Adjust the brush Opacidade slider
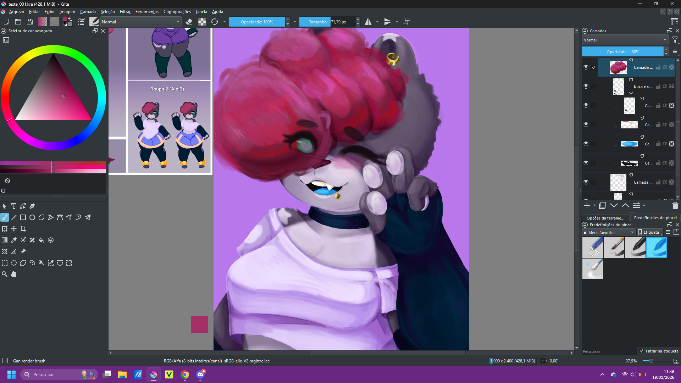This screenshot has height=383, width=681. click(x=257, y=22)
